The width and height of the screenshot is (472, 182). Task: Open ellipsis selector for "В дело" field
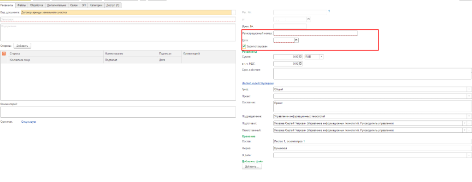point(469,155)
